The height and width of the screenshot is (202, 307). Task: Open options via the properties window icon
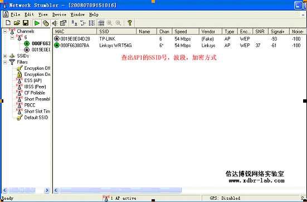(x=63, y=23)
